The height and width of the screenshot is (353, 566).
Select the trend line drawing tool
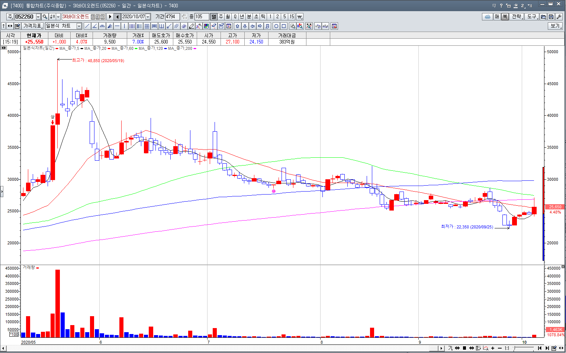pyautogui.click(x=87, y=26)
